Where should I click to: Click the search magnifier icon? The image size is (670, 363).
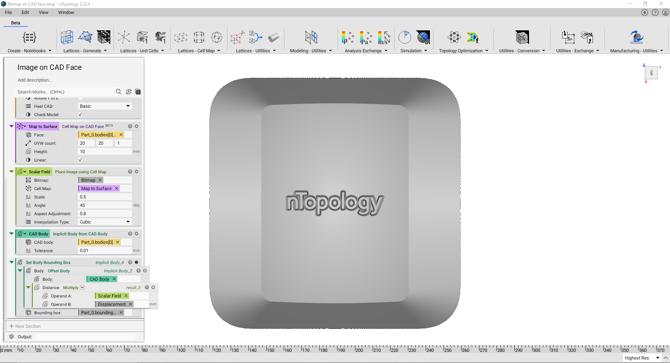click(119, 92)
